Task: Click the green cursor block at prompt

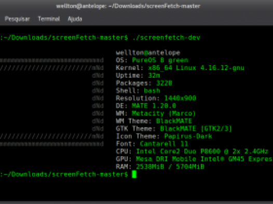Action: click(x=134, y=174)
